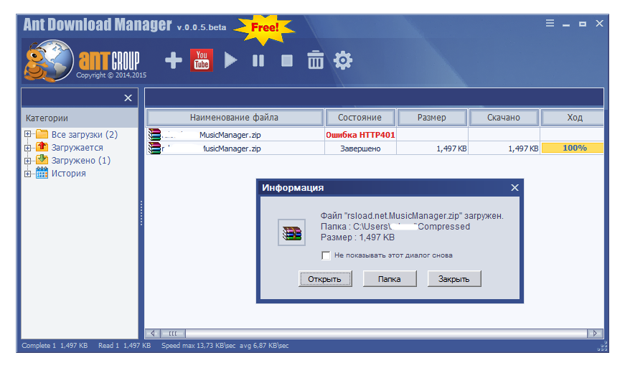
Task: Click the horizontal scrollbar right arrow
Action: coord(595,334)
